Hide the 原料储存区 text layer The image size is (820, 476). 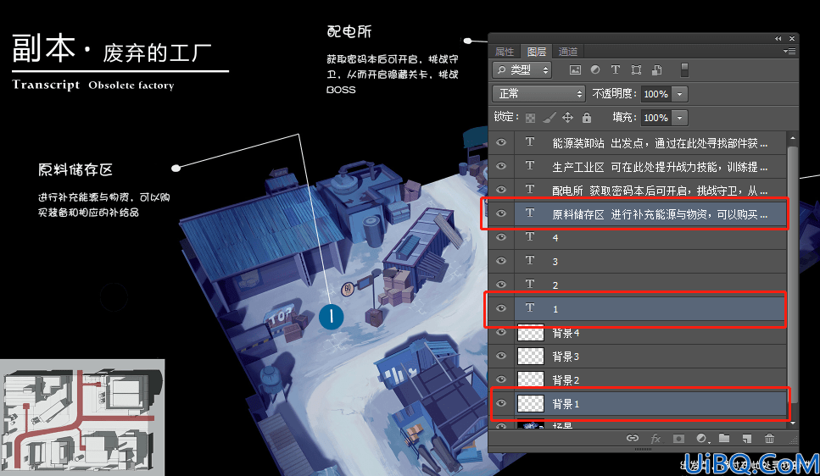501,213
